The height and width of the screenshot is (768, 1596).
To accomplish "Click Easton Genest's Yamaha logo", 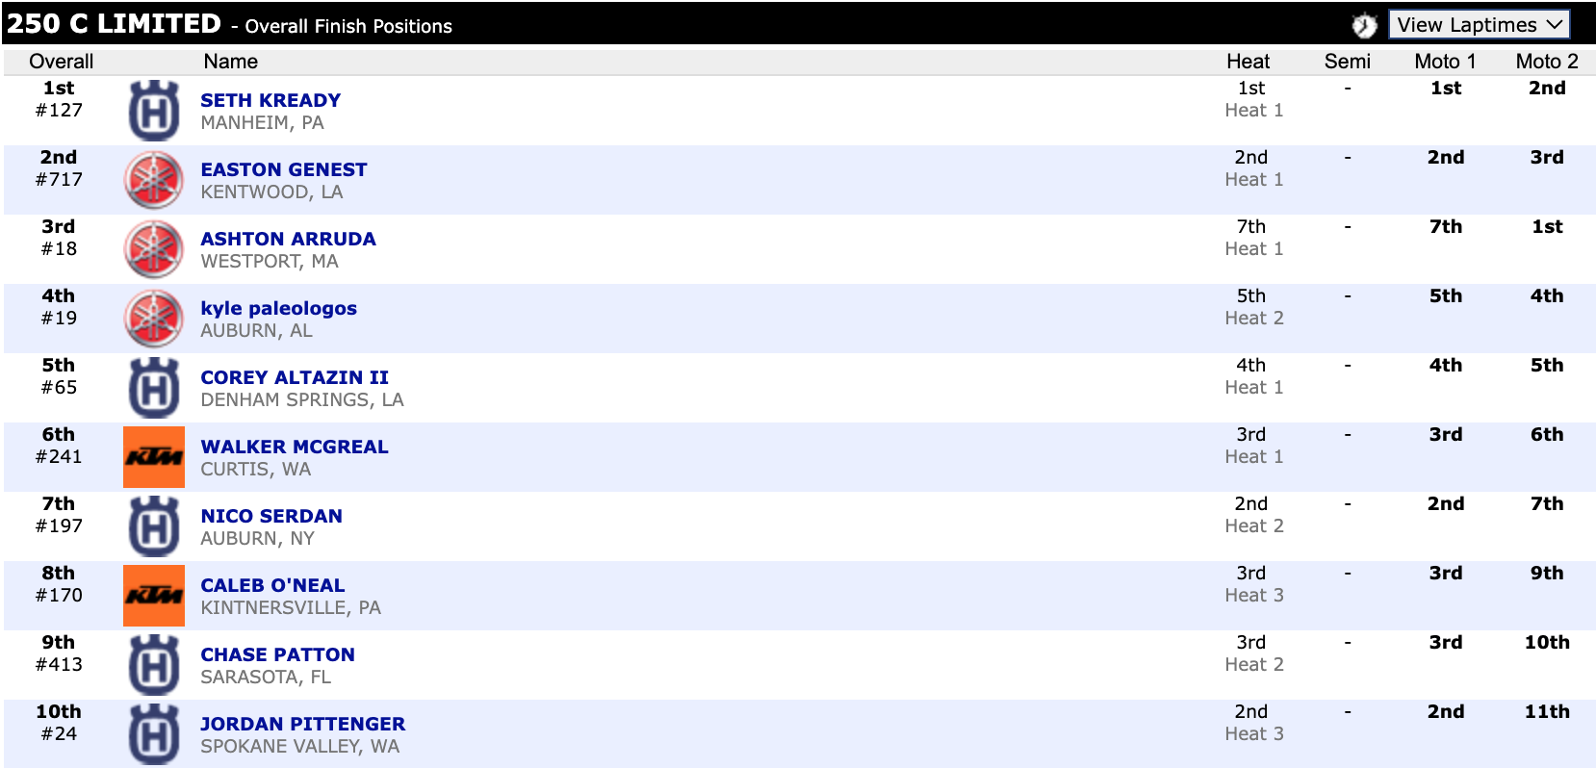I will click(x=154, y=180).
